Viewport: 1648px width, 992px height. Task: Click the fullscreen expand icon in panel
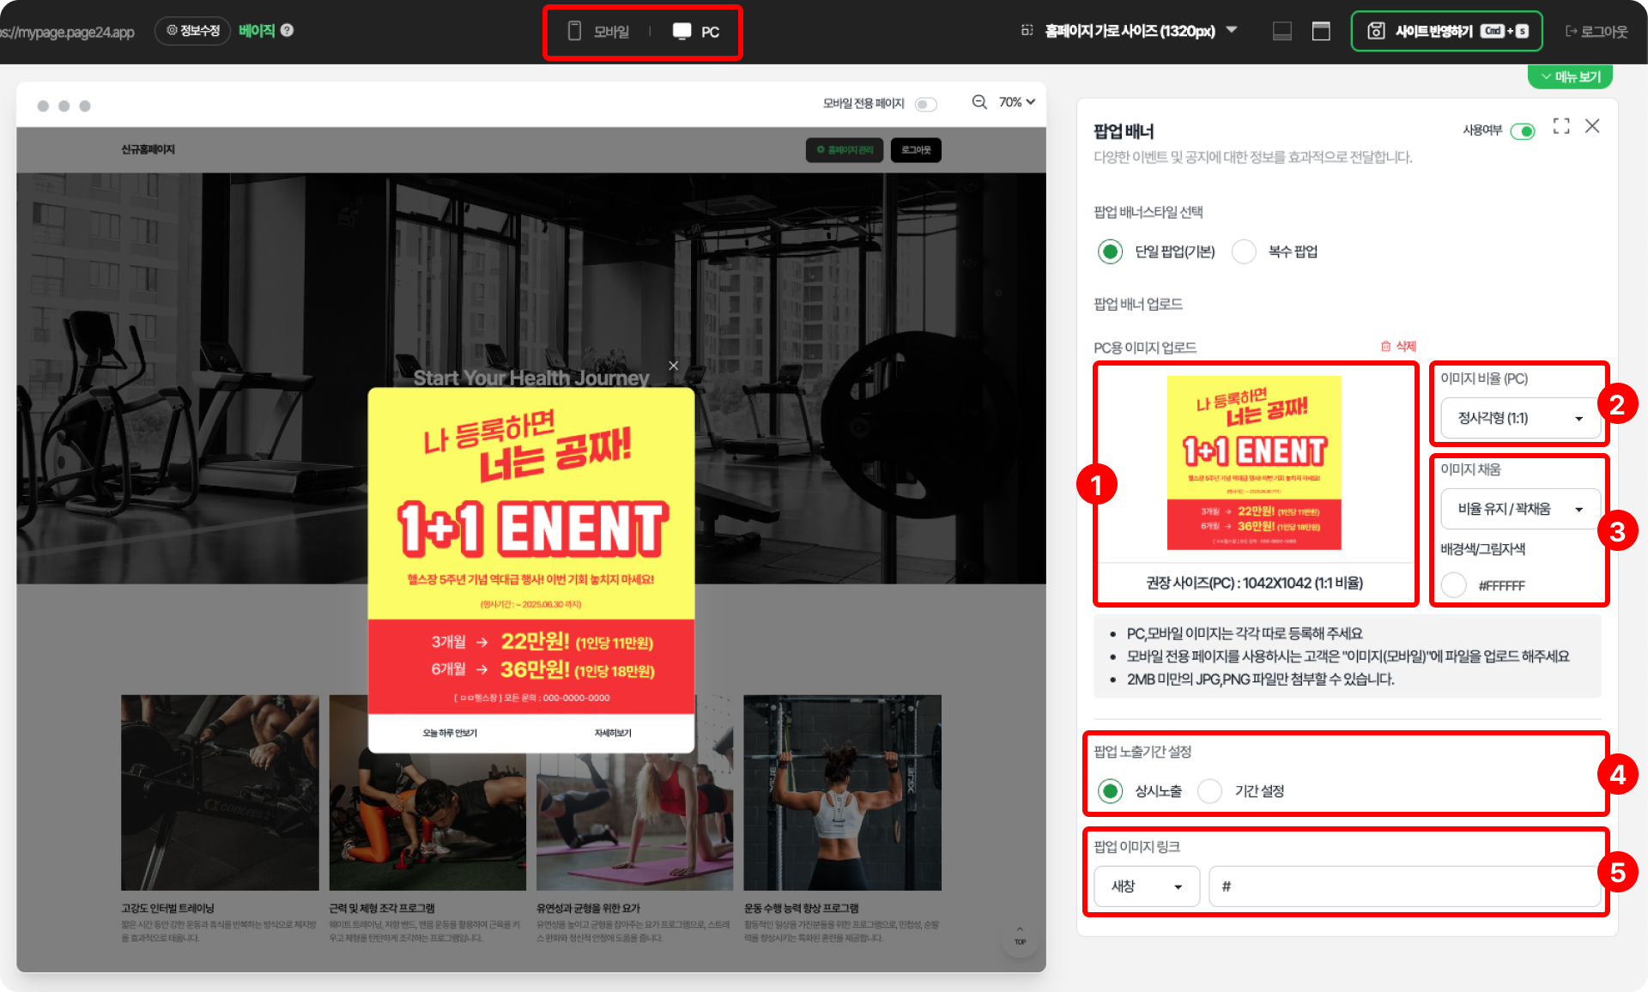(x=1561, y=126)
